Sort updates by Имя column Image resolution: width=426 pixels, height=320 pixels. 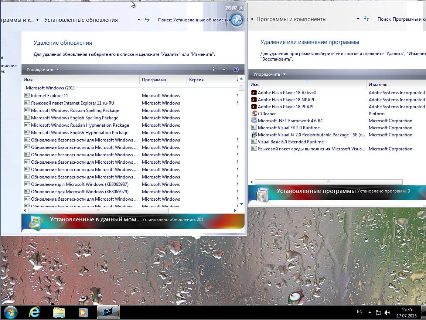pos(81,80)
